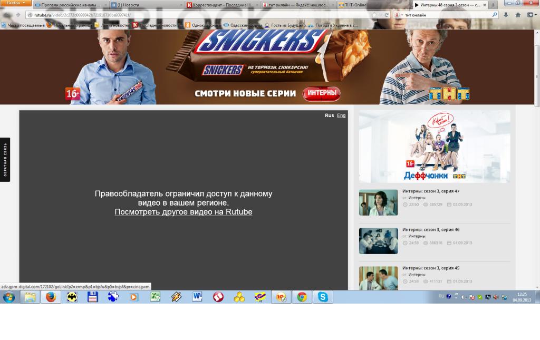This screenshot has width=540, height=340.
Task: Open title 'Интерны: сезон 3, серия 46'
Action: [x=431, y=229]
